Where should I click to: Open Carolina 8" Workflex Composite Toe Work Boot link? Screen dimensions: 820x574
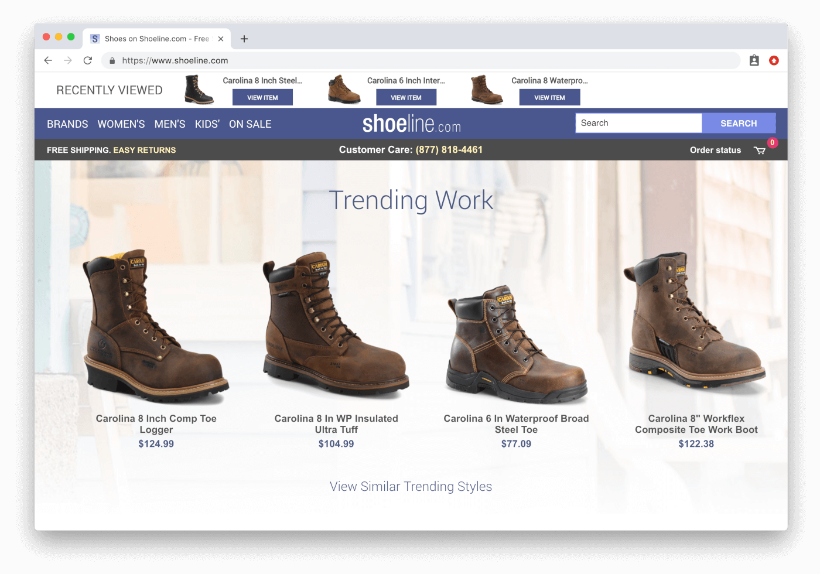coord(696,424)
